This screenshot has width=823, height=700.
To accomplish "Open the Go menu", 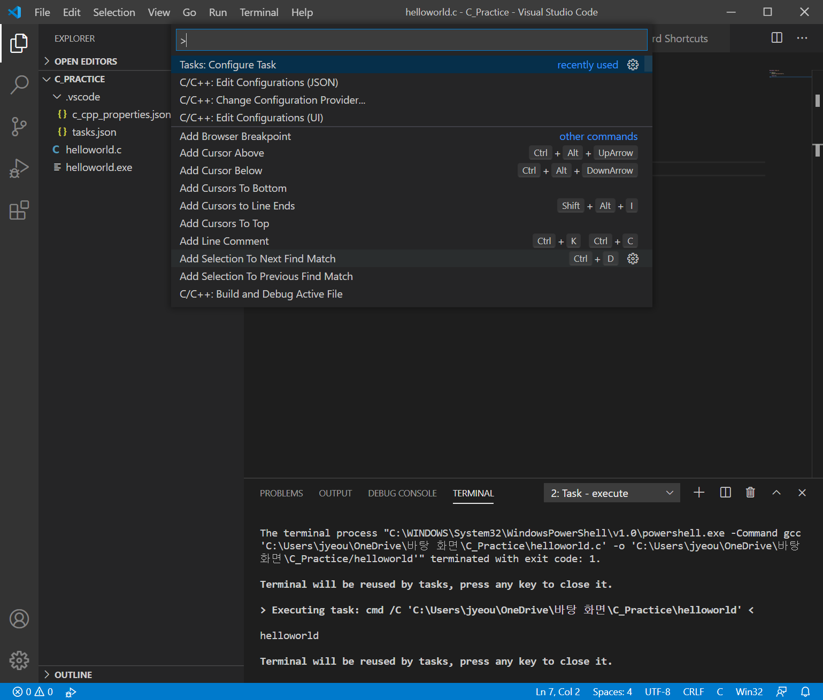I will pyautogui.click(x=189, y=12).
